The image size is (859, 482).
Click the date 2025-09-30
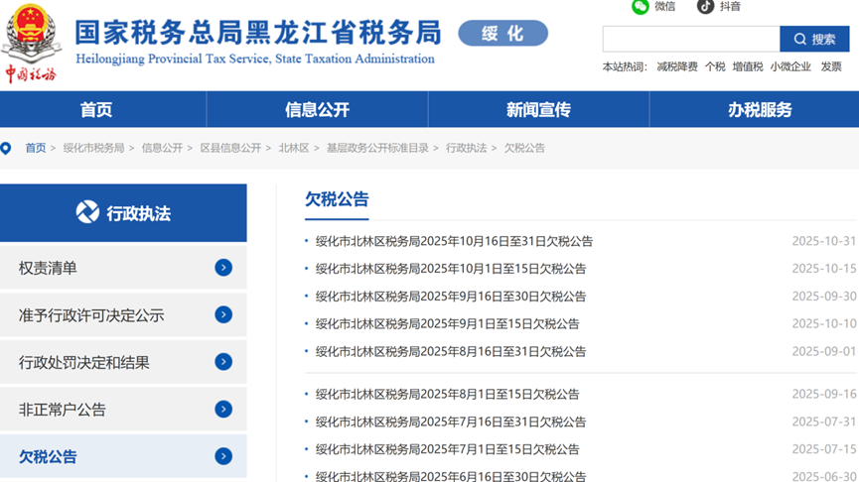[x=824, y=296]
